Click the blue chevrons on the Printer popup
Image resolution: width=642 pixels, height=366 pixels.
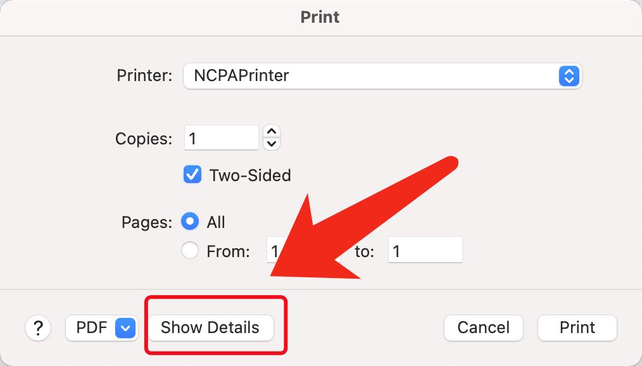coord(569,76)
